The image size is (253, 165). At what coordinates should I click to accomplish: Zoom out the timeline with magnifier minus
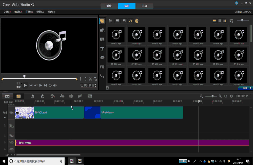(x=201, y=96)
